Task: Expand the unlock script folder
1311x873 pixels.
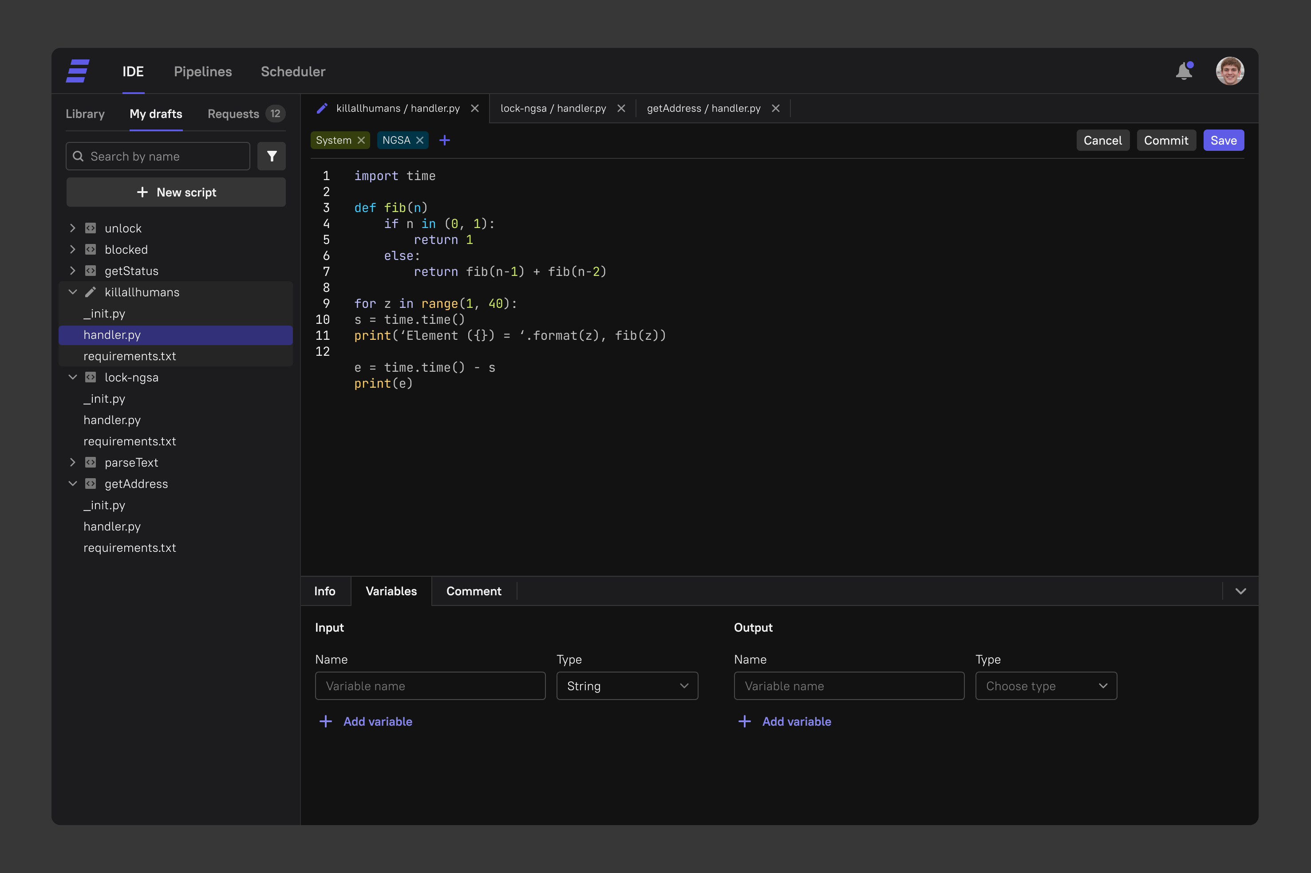Action: 72,228
